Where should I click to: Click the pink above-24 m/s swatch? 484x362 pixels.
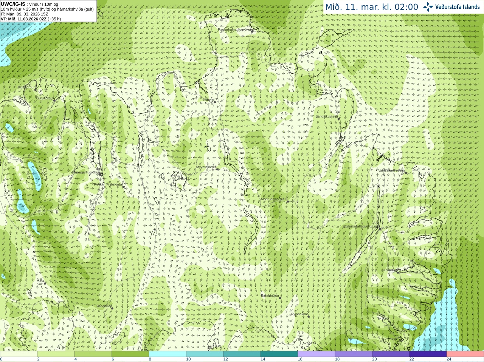pyautogui.click(x=465, y=354)
